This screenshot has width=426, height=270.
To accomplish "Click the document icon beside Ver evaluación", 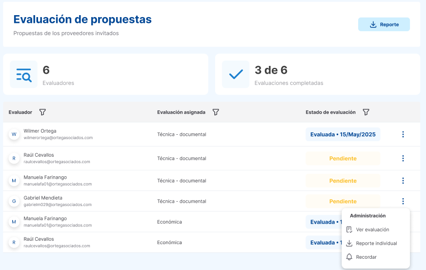I will click(349, 229).
